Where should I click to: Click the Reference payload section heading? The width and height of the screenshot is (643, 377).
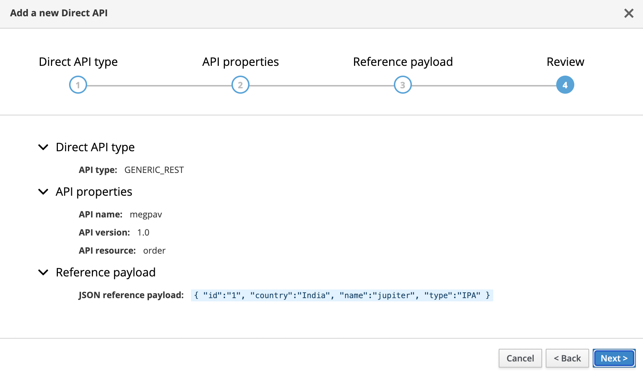click(106, 272)
